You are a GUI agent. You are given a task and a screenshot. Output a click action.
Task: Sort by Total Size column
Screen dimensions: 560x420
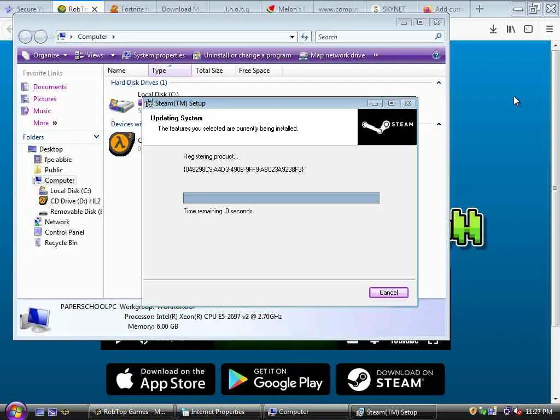[x=213, y=71]
